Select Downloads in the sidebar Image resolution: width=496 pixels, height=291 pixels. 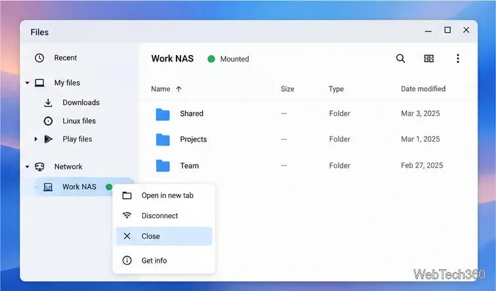click(81, 103)
